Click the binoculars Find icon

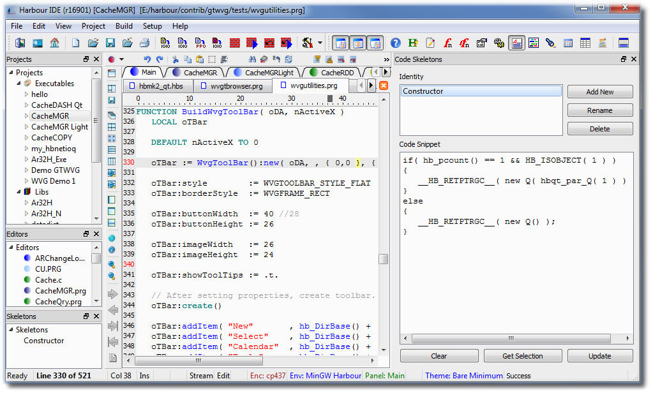(x=252, y=59)
